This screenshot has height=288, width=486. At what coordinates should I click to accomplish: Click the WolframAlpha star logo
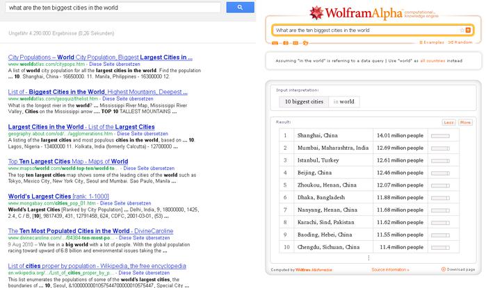pos(316,12)
